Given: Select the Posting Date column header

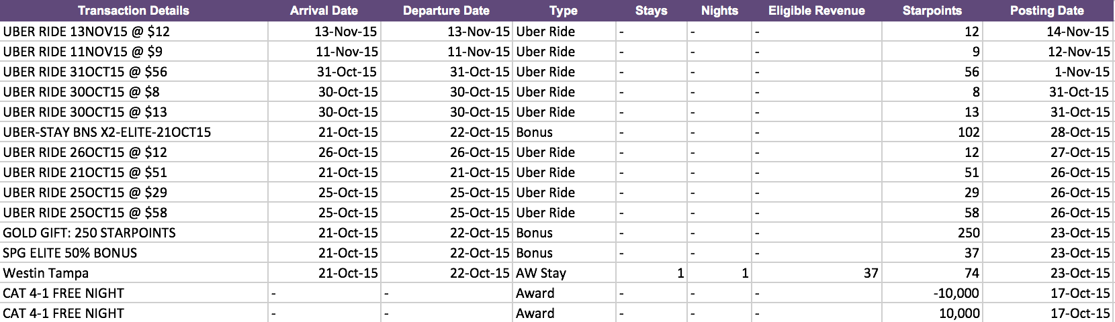Looking at the screenshot, I should point(1047,11).
